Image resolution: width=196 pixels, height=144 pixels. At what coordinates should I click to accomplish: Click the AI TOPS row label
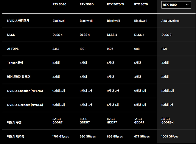pos(13,49)
